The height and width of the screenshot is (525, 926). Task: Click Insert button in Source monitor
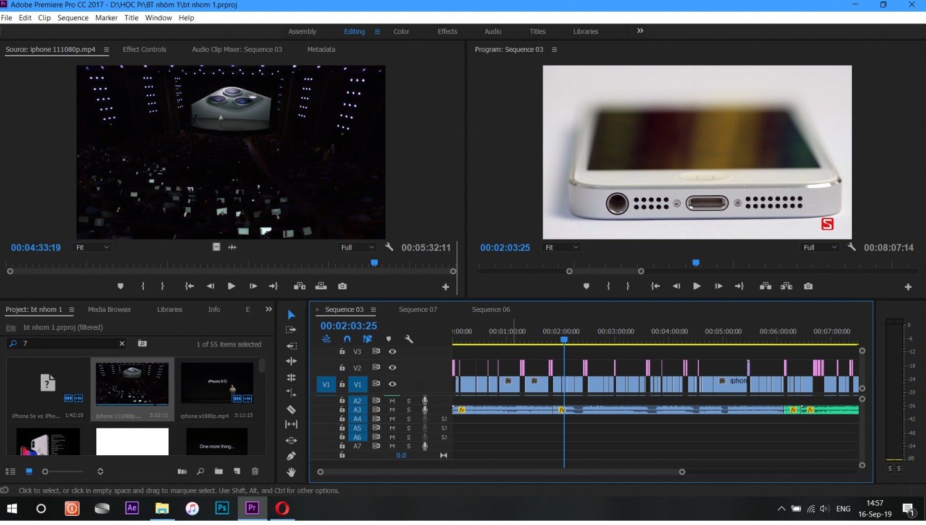pyautogui.click(x=299, y=287)
